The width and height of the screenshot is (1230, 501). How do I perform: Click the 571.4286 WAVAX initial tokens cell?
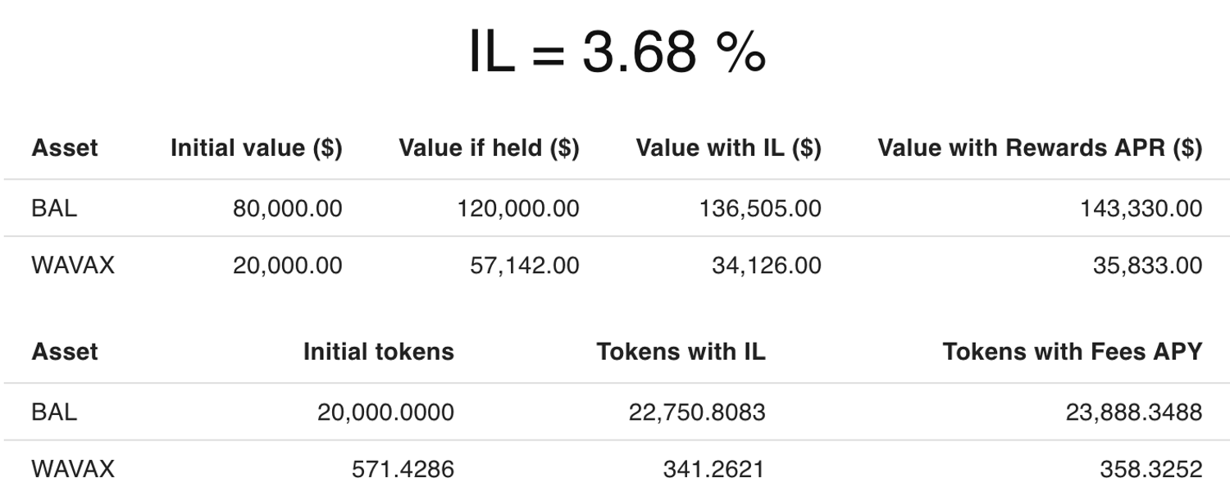[403, 469]
